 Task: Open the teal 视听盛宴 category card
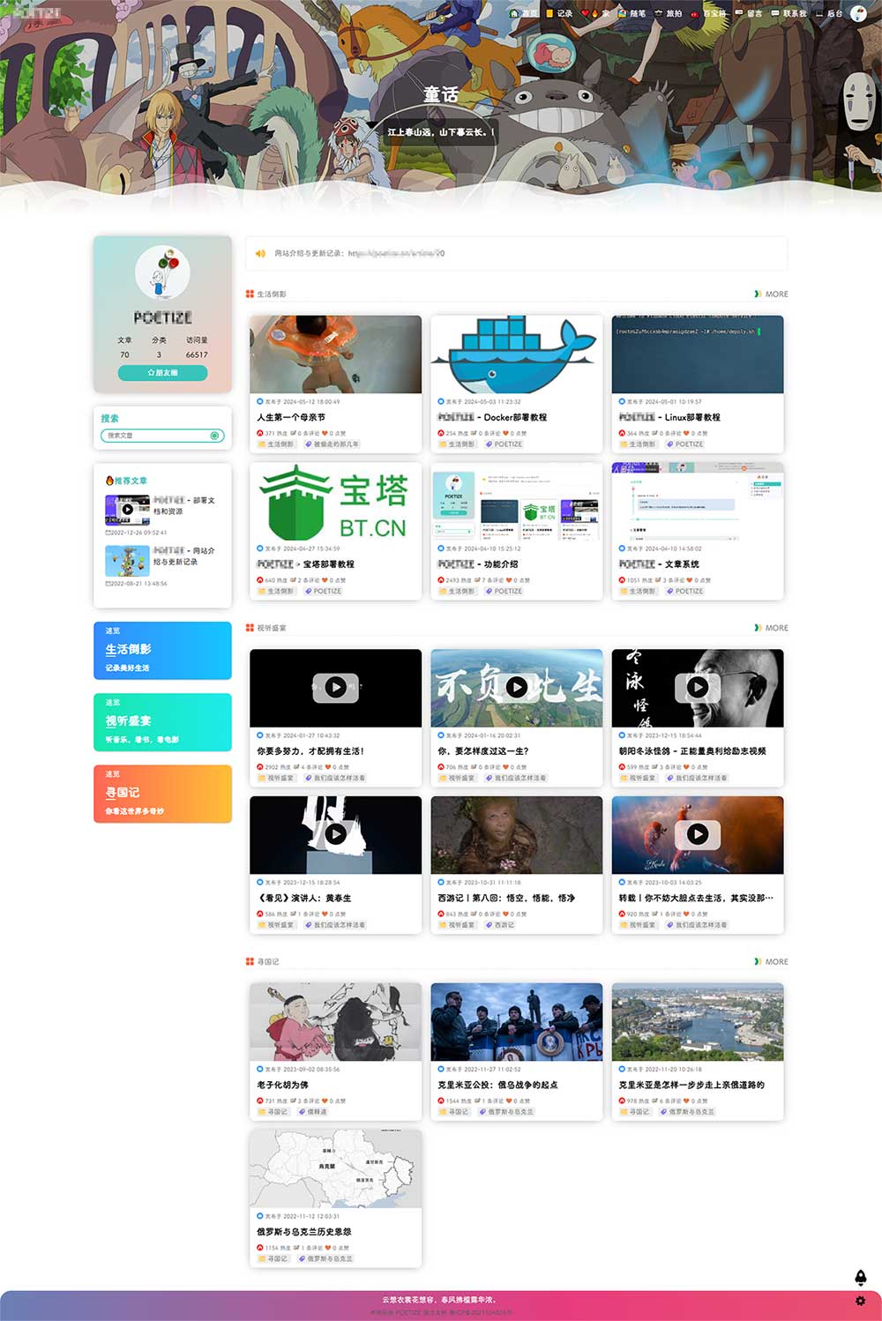tap(162, 722)
